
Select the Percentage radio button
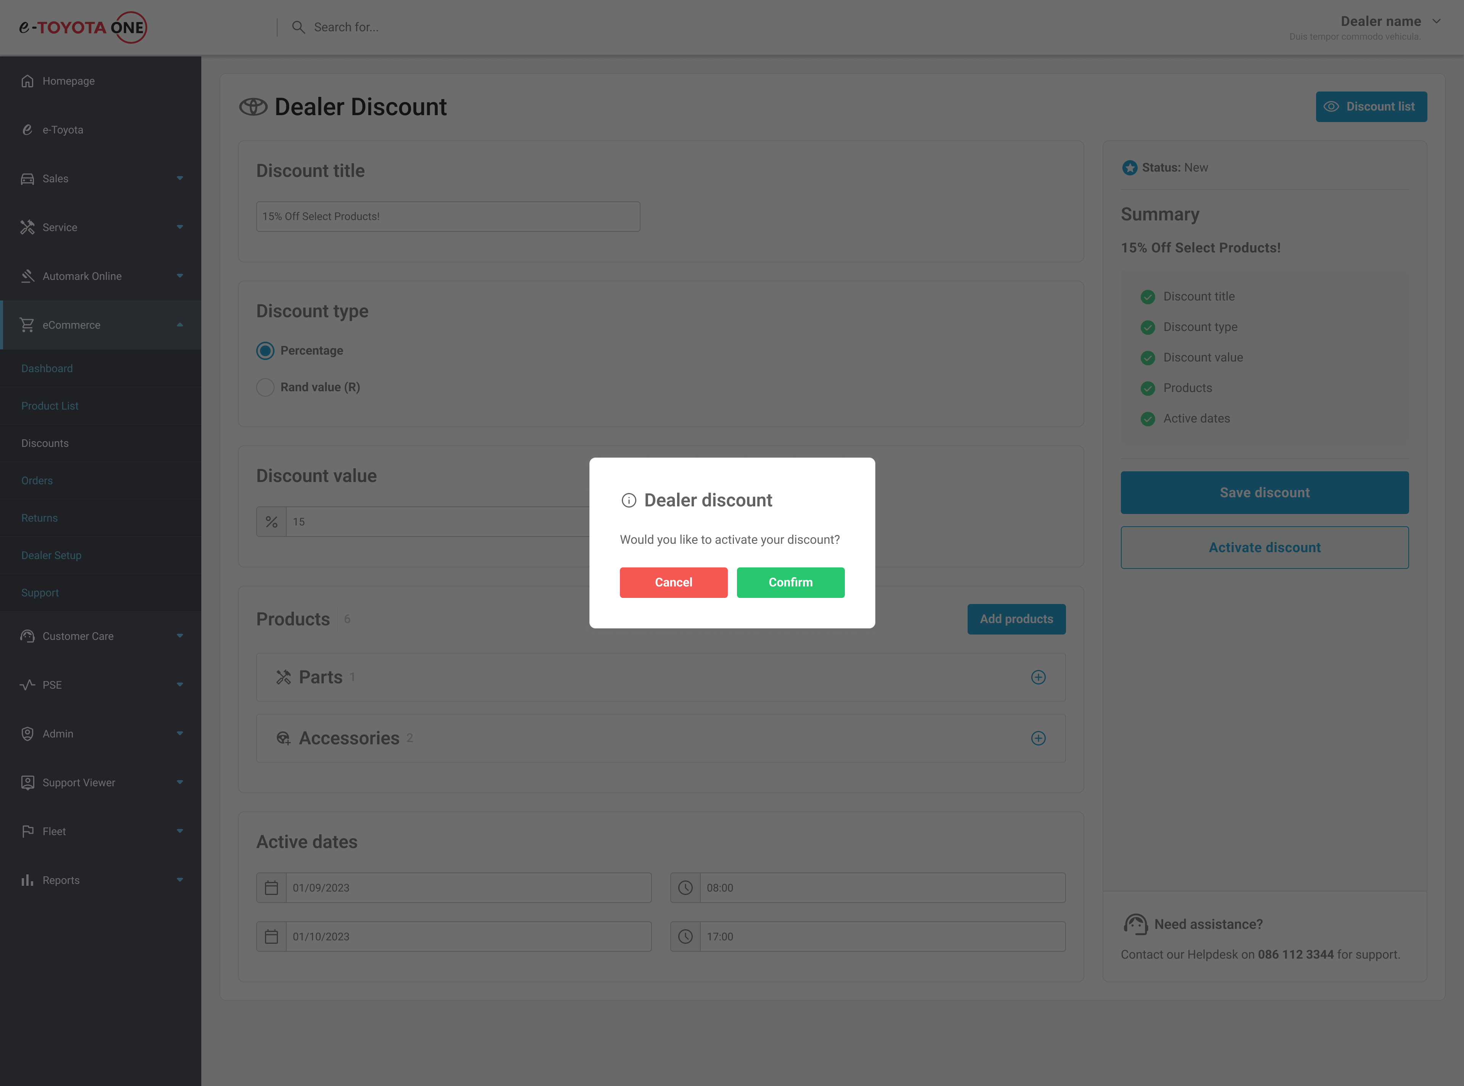265,350
